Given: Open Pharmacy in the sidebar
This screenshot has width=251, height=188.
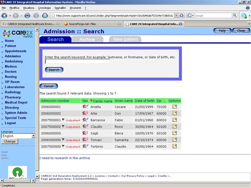Looking at the screenshot, I should 13,97.
